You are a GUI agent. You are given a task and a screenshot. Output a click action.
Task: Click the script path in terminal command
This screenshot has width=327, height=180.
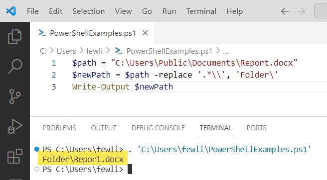click(224, 149)
